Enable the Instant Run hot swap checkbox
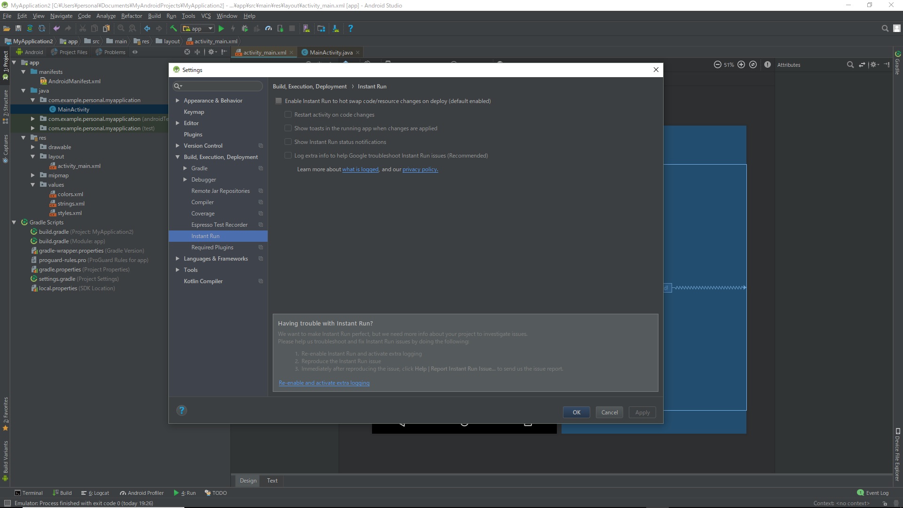 coord(279,101)
